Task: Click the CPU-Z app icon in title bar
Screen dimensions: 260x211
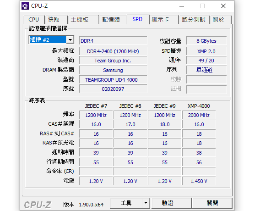Action: tap(25, 6)
